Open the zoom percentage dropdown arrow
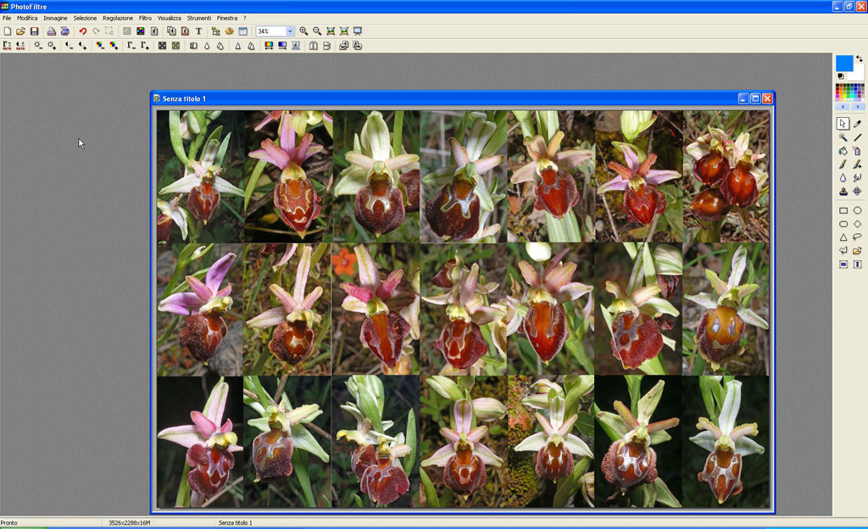This screenshot has height=529, width=868. click(290, 31)
